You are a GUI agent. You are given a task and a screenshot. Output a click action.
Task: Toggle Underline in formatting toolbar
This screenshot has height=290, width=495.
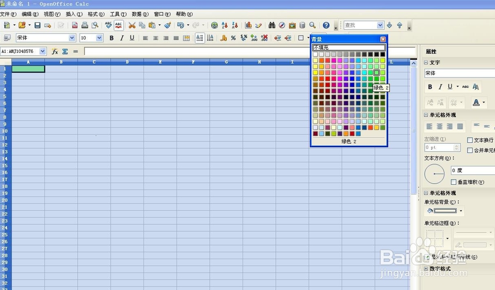pos(132,38)
